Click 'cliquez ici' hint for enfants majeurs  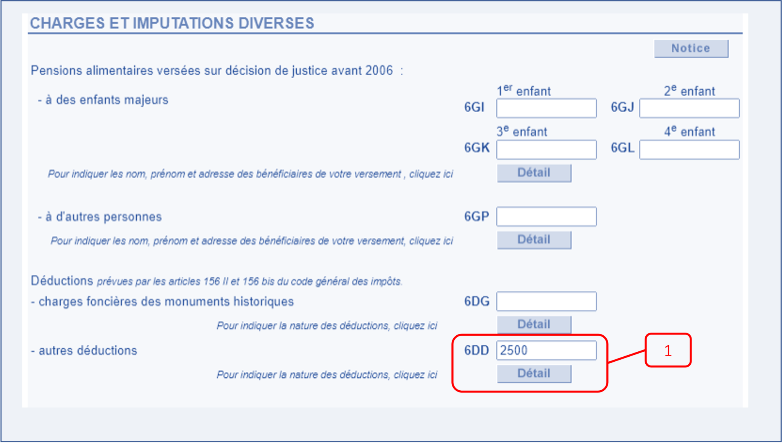431,174
